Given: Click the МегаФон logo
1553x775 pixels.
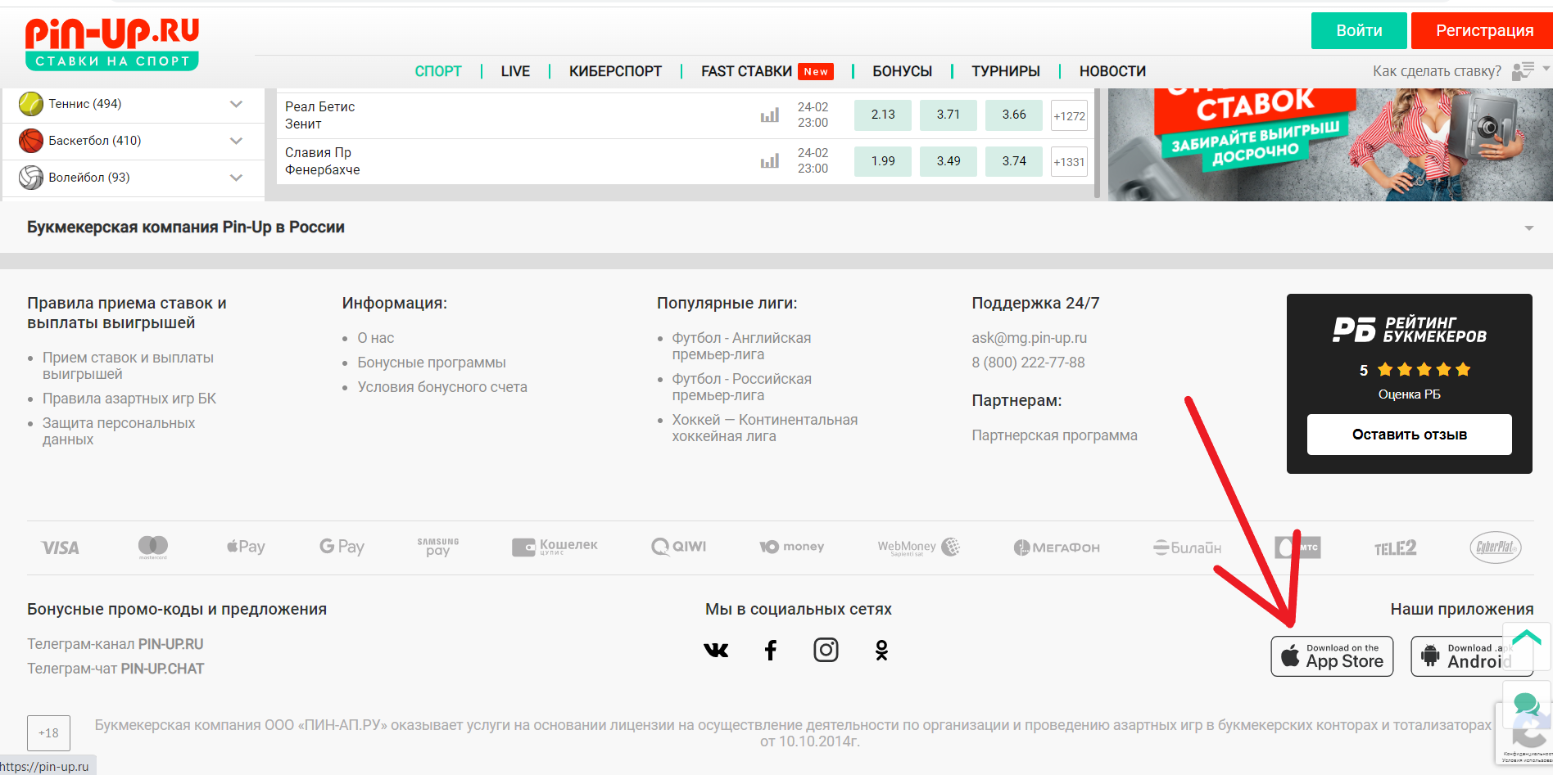Looking at the screenshot, I should 1057,547.
